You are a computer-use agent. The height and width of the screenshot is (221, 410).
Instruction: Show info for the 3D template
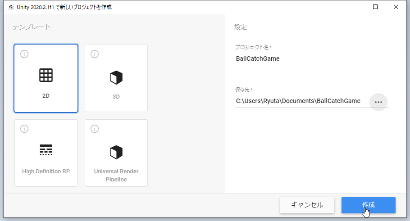[95, 54]
